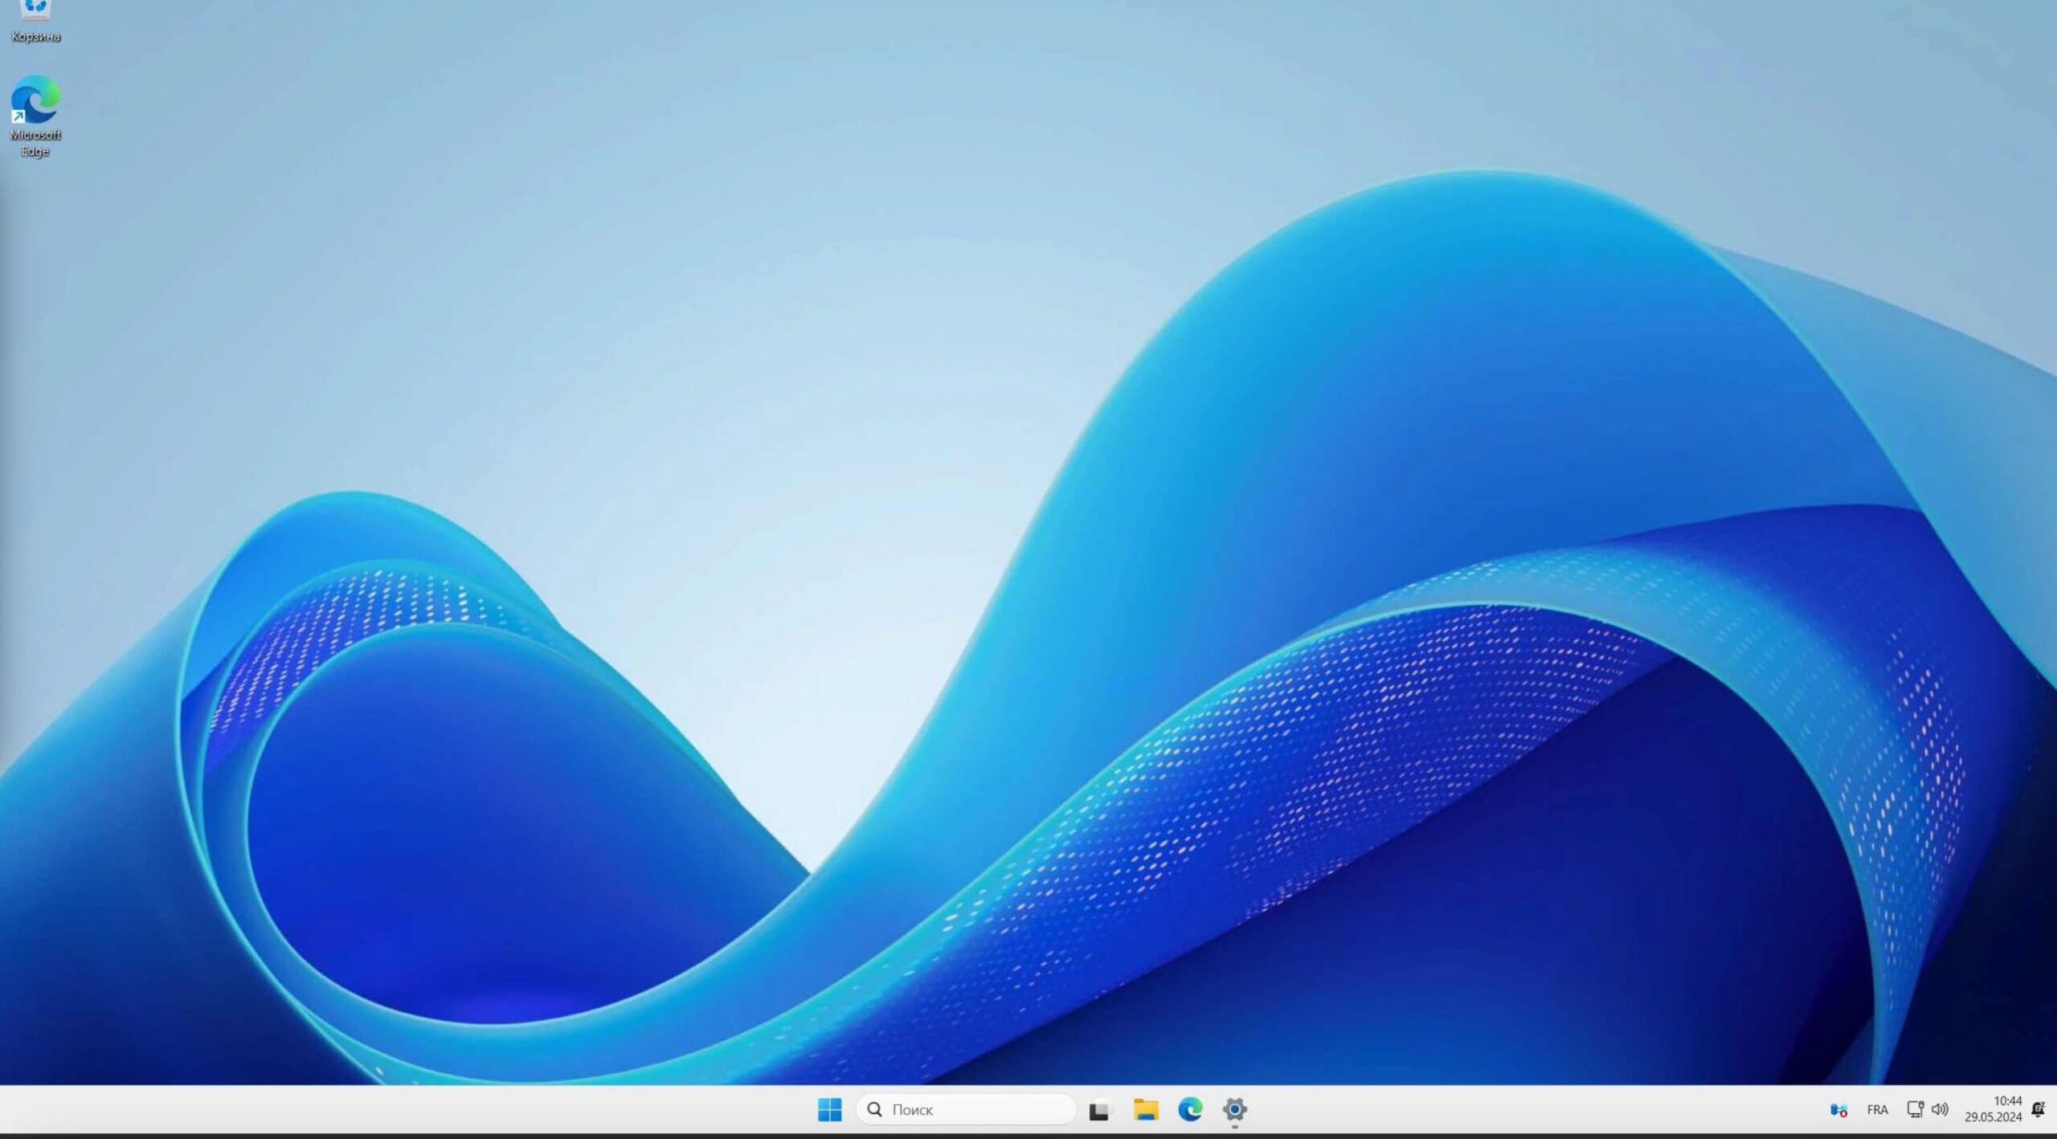Switch to the running Settings gear app

(x=1235, y=1109)
